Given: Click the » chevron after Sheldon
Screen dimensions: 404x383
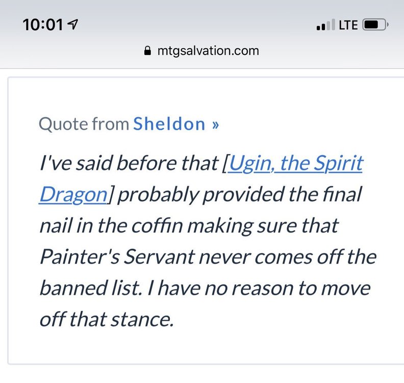Looking at the screenshot, I should pos(215,124).
